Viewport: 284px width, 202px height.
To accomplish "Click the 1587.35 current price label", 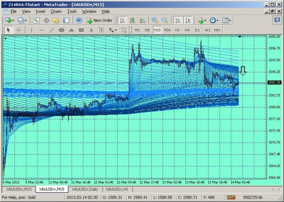I will (274, 82).
